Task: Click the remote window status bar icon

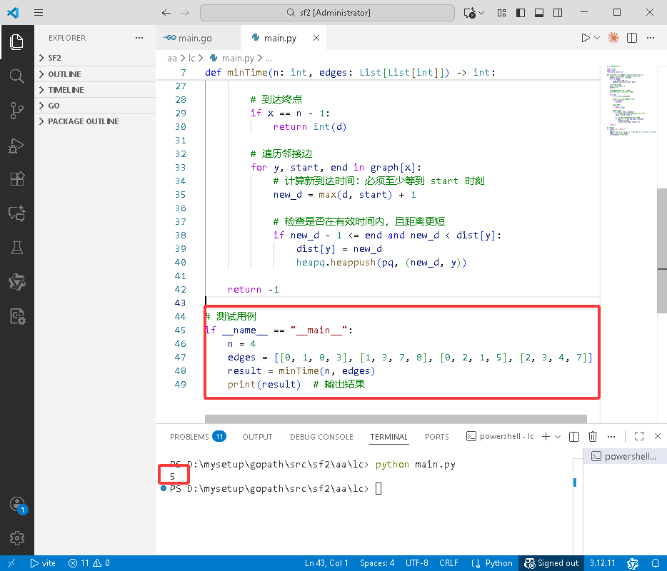Action: click(x=11, y=563)
